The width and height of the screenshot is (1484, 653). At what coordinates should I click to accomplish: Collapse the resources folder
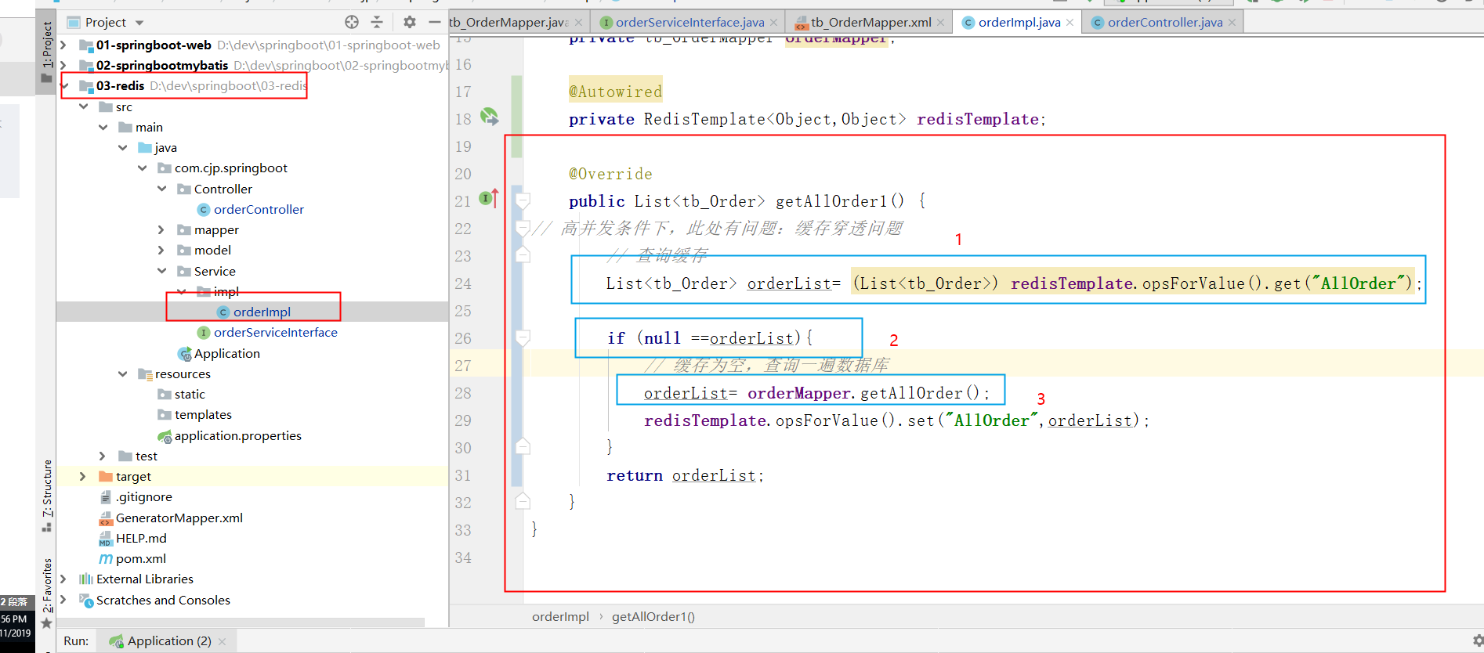(x=123, y=374)
